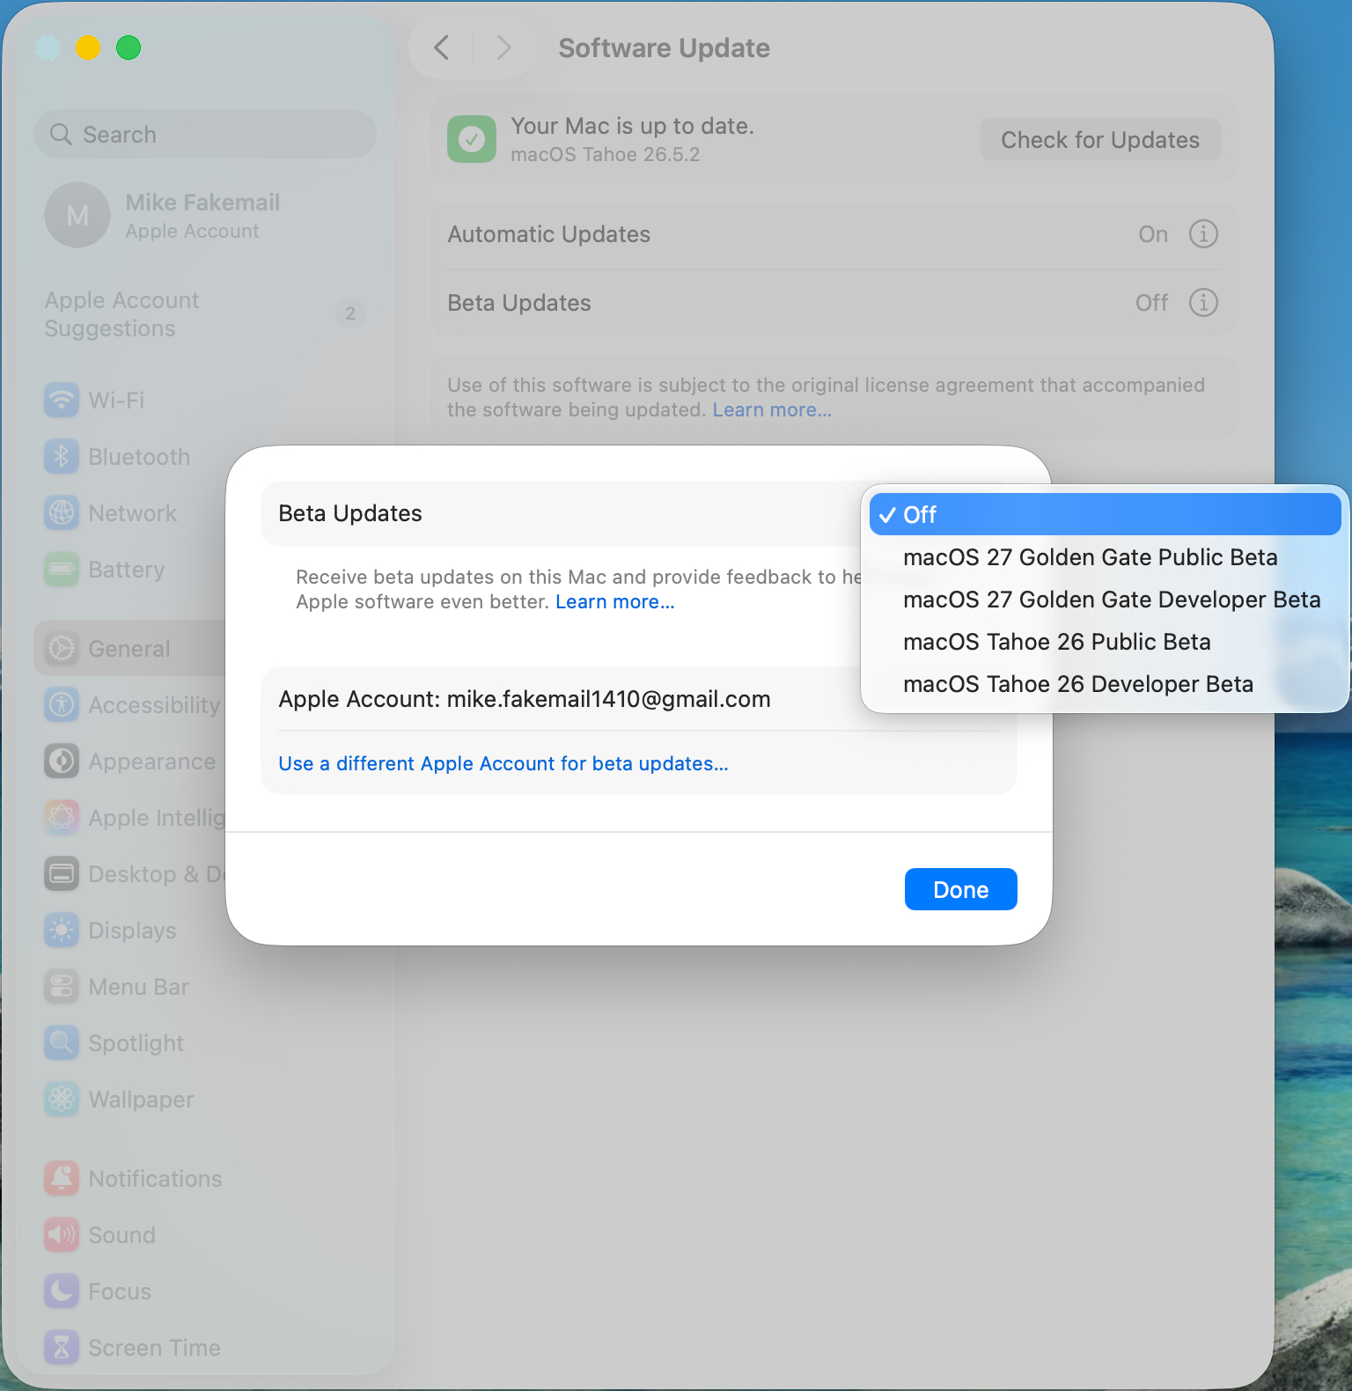Open Displays settings icon
The image size is (1352, 1391).
point(62,931)
